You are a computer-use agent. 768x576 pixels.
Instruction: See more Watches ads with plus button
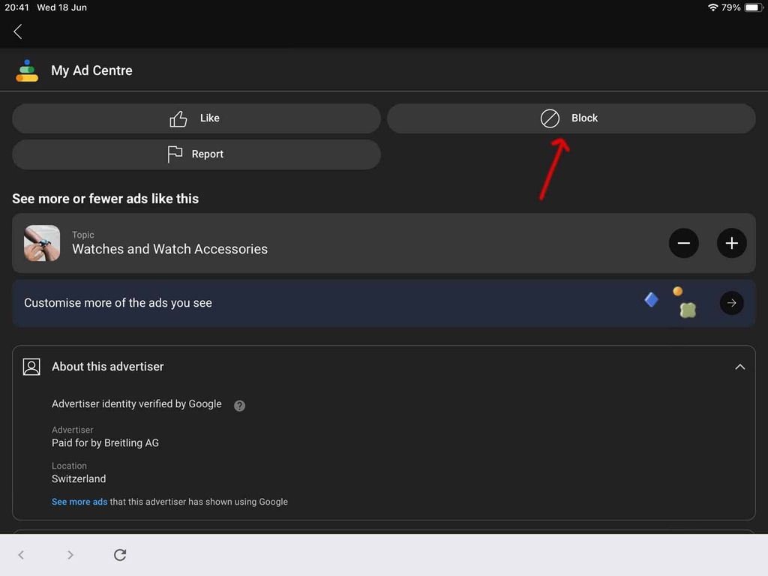[731, 243]
